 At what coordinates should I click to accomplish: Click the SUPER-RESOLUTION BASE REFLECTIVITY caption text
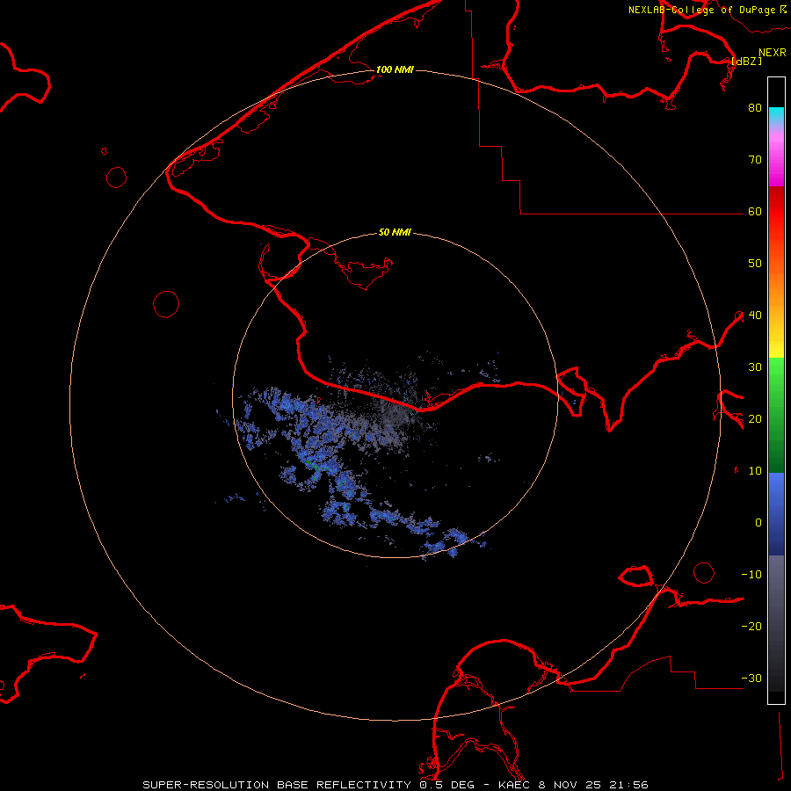277,785
